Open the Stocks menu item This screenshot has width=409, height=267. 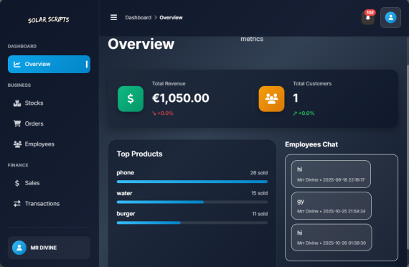point(49,103)
